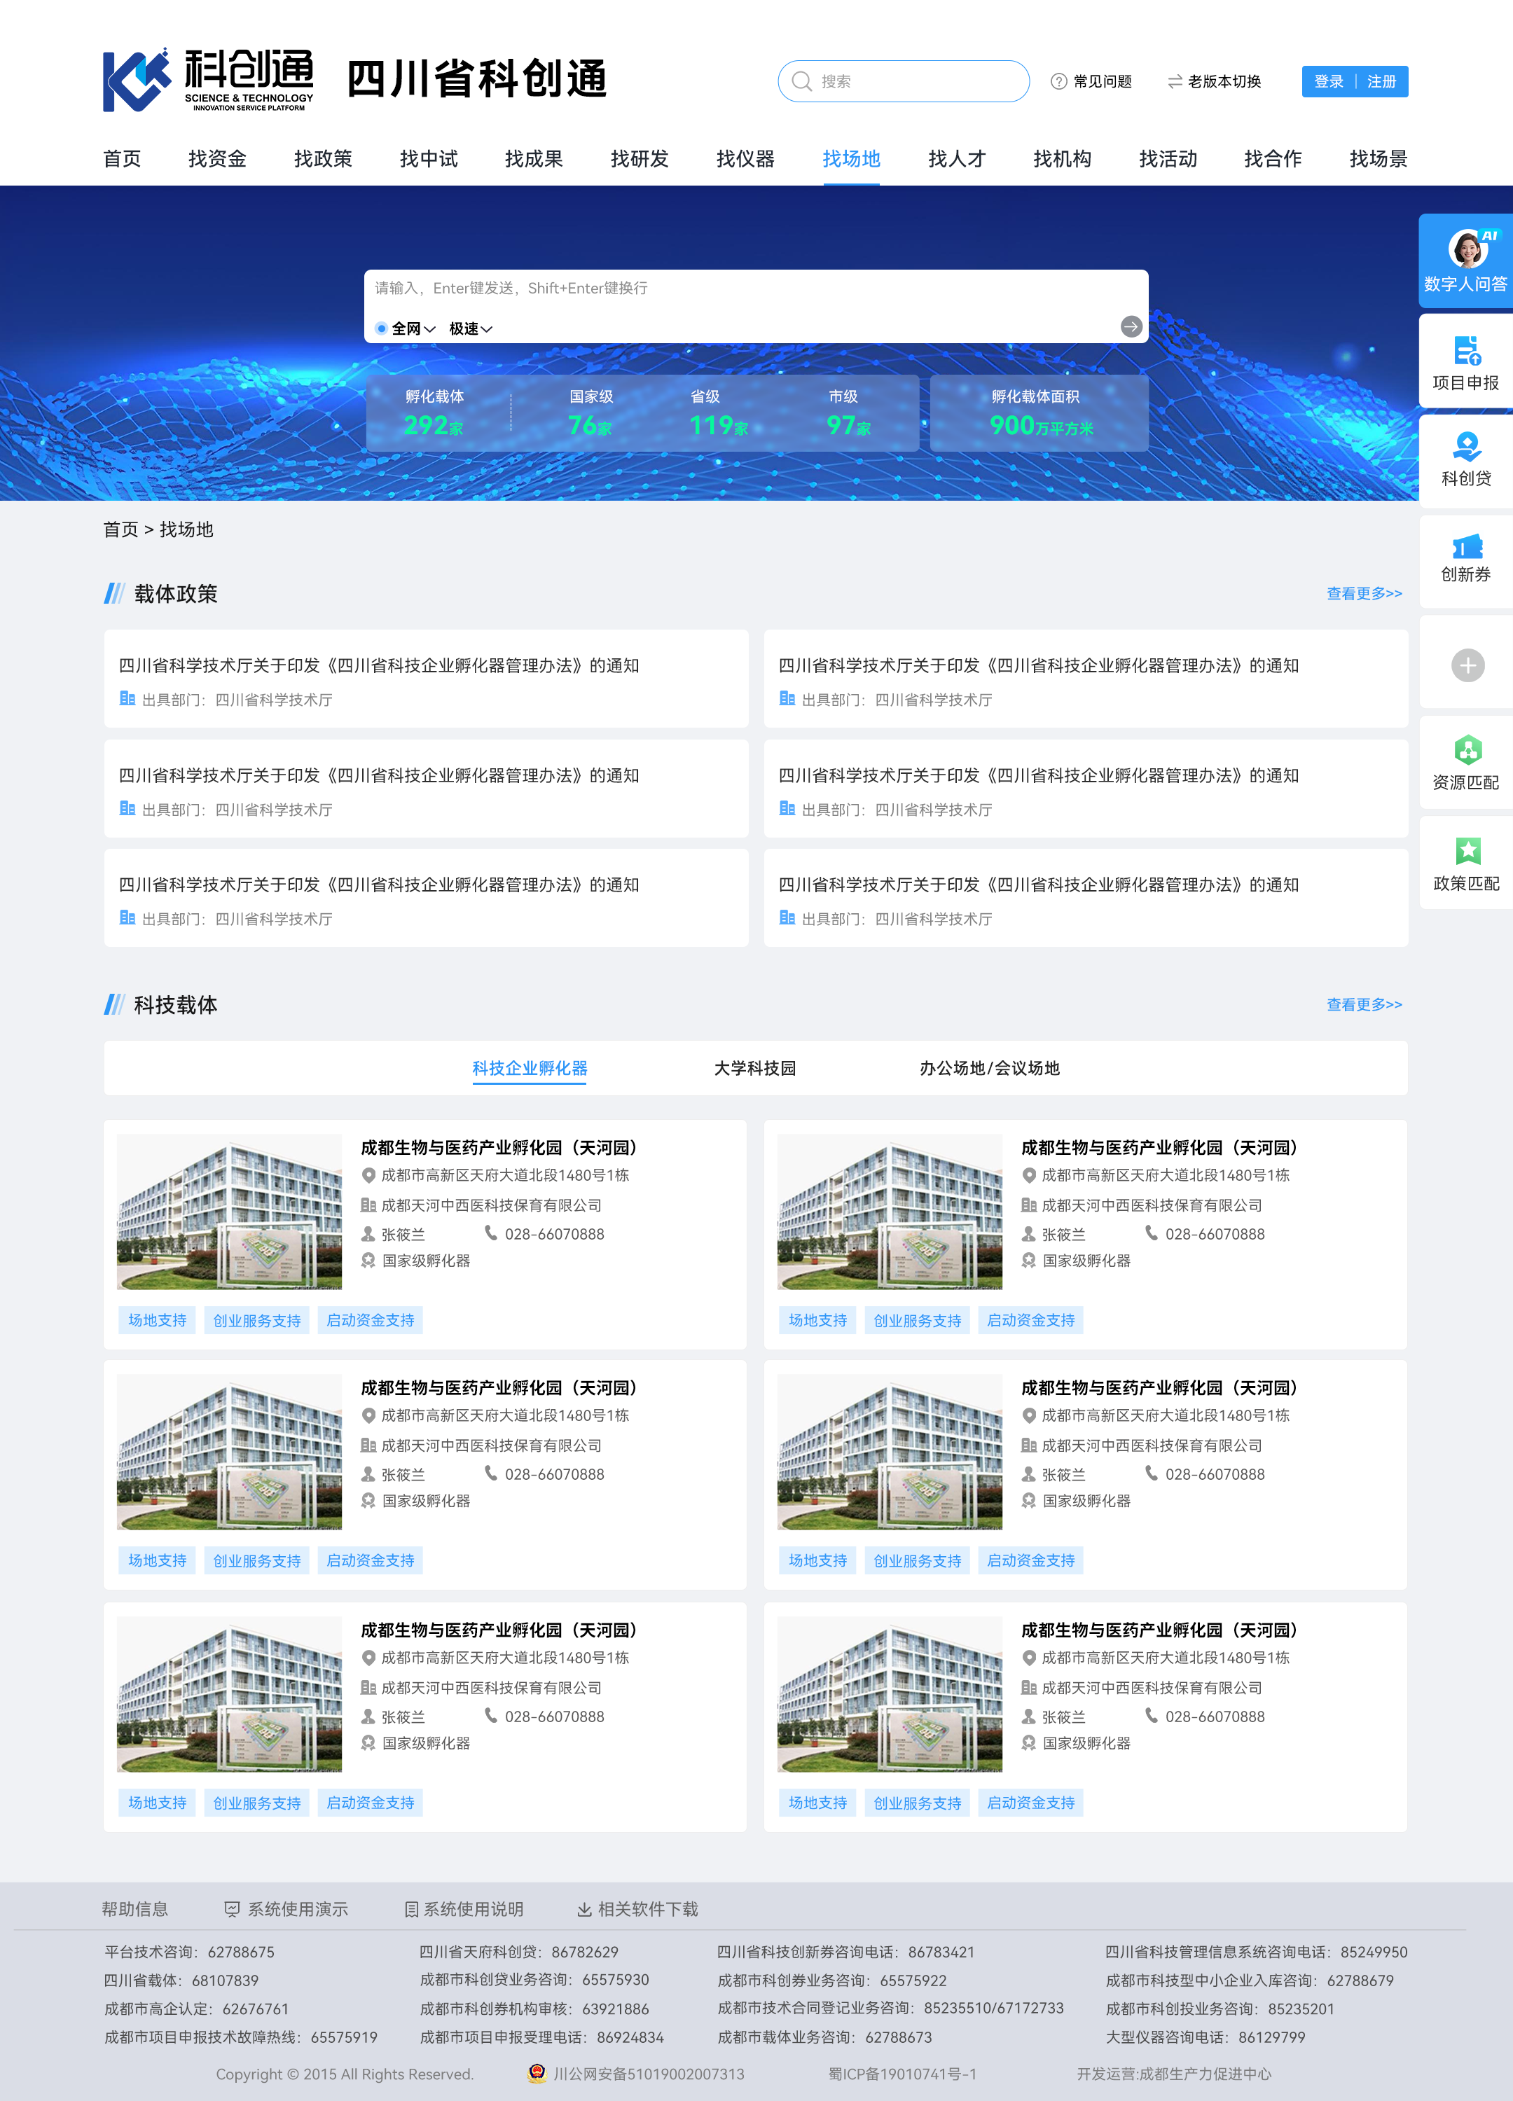The width and height of the screenshot is (1513, 2101).
Task: Open the 项目申报 sidebar icon
Action: pyautogui.click(x=1467, y=350)
